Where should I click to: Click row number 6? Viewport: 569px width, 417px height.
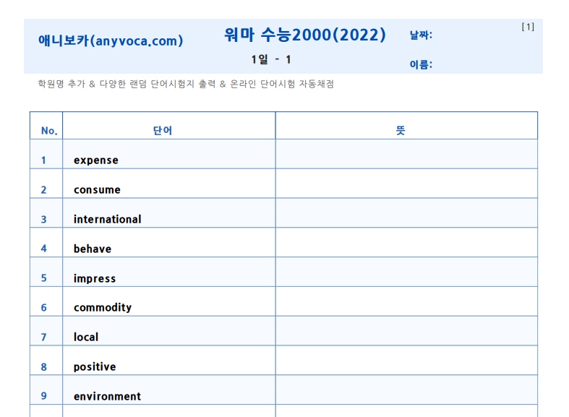43,308
